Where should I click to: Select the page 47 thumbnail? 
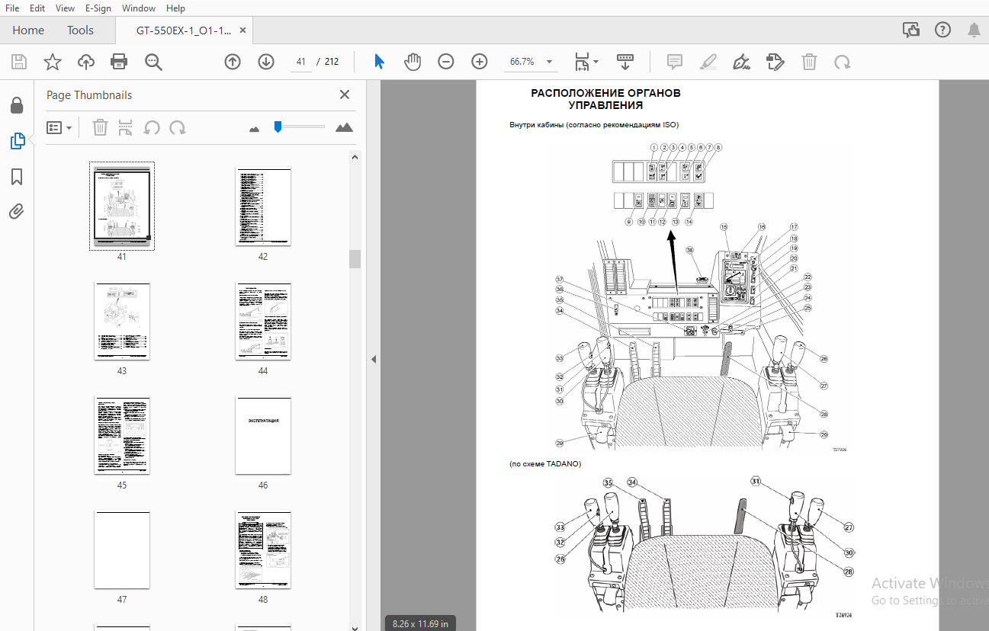(122, 550)
